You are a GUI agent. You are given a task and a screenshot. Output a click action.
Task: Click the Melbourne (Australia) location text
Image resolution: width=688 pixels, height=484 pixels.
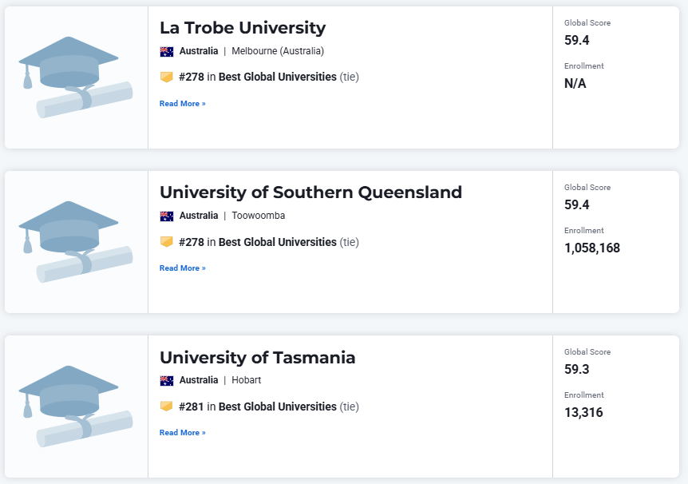pyautogui.click(x=278, y=51)
